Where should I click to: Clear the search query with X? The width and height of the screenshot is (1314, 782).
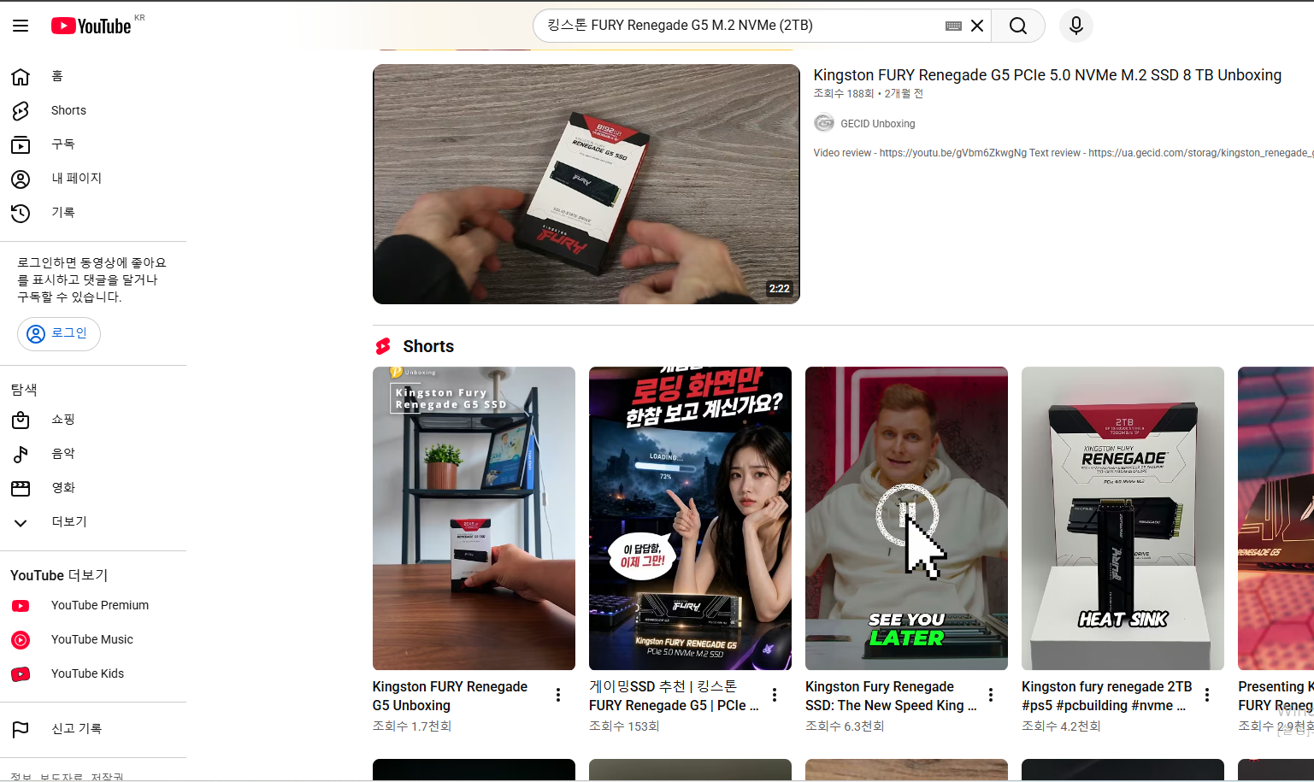[x=977, y=26]
